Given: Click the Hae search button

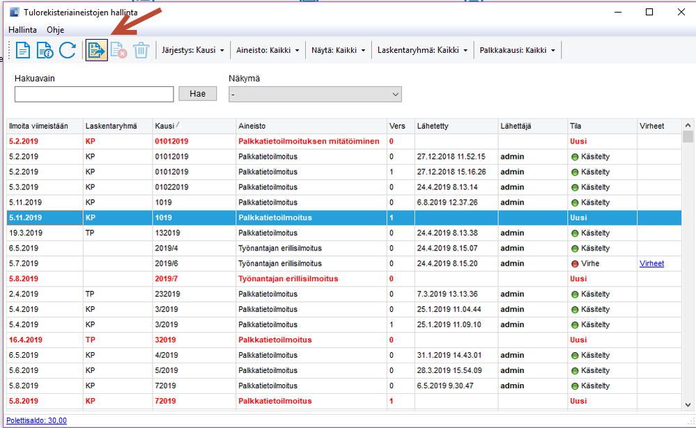Looking at the screenshot, I should pyautogui.click(x=198, y=93).
